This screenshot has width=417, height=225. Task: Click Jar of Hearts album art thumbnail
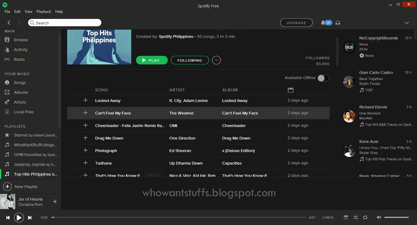[8, 201]
